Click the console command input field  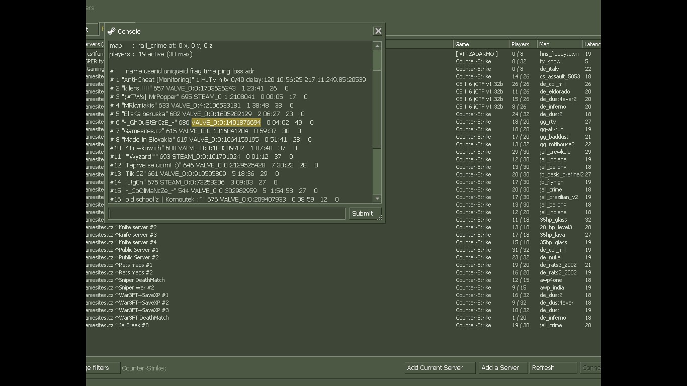227,214
